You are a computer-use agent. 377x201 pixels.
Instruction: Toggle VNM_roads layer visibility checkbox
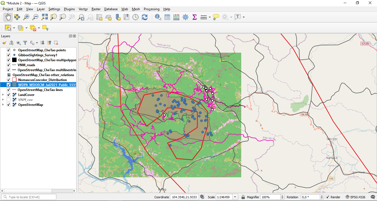click(8, 65)
